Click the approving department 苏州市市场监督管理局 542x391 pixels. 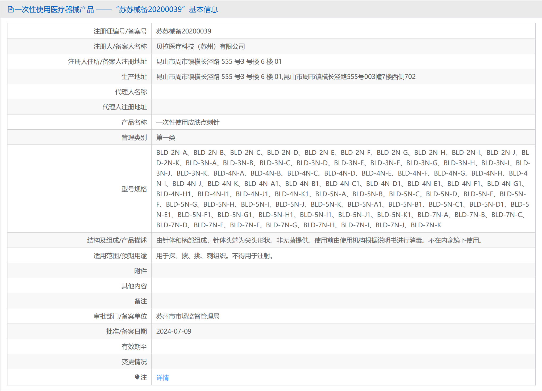pos(187,316)
